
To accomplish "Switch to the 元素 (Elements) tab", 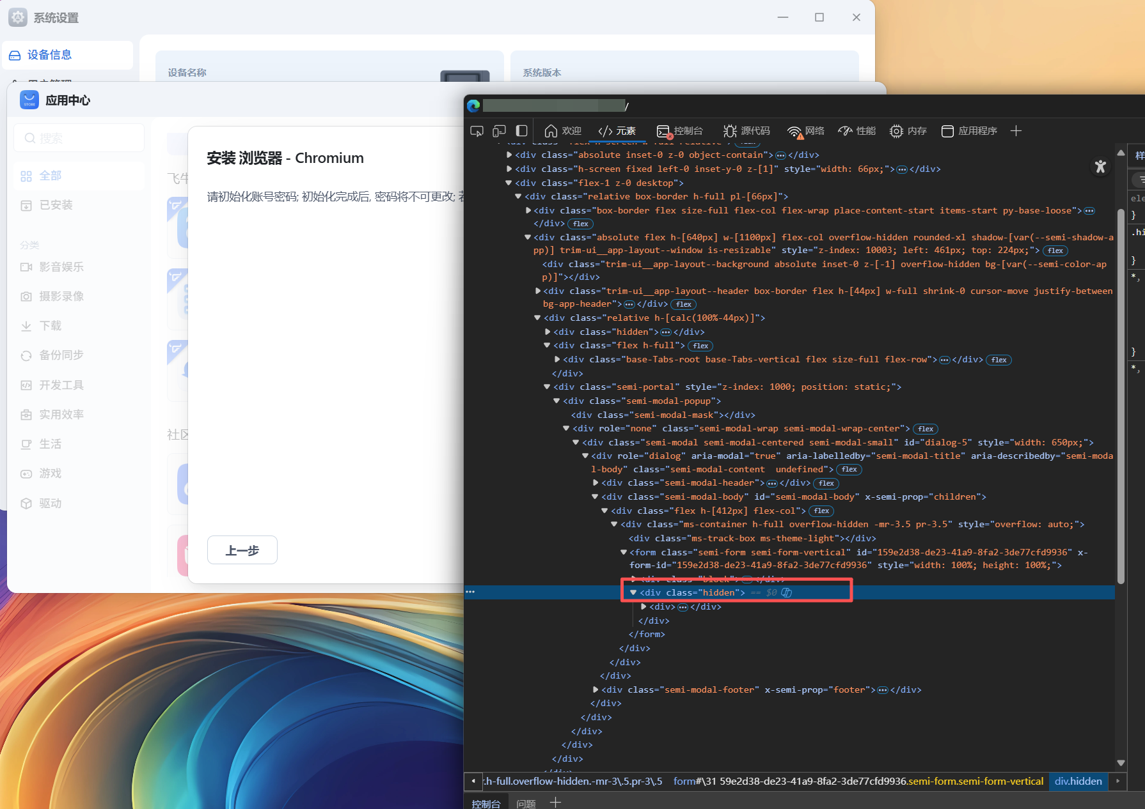I will click(617, 131).
